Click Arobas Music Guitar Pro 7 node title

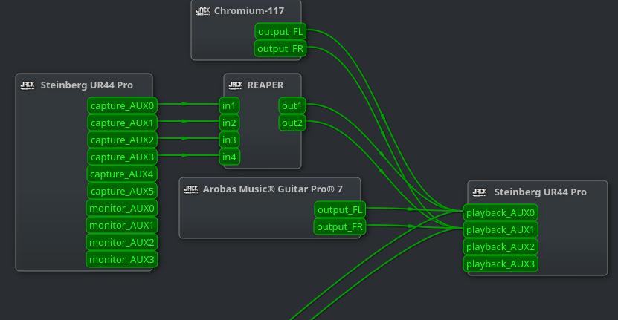click(273, 189)
